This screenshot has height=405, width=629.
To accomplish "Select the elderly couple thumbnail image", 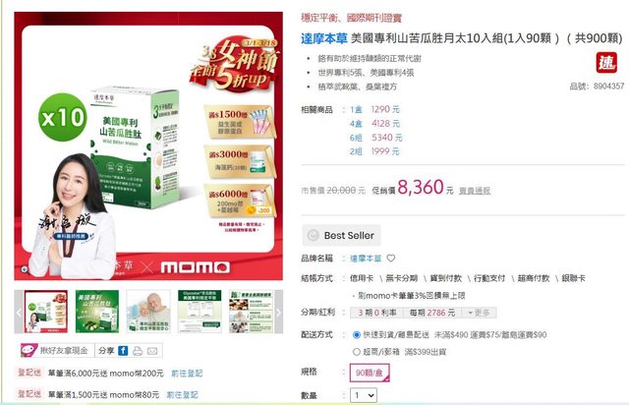I will (x=148, y=312).
